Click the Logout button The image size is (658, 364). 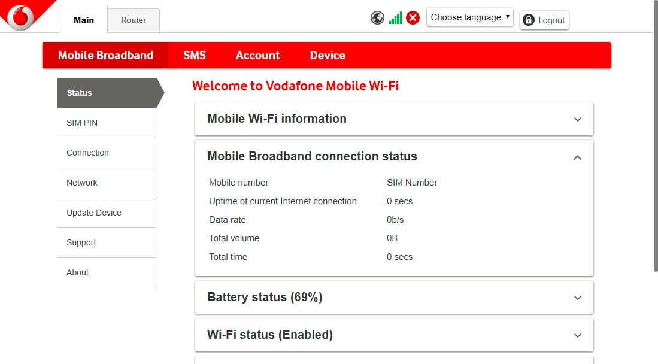click(x=544, y=20)
